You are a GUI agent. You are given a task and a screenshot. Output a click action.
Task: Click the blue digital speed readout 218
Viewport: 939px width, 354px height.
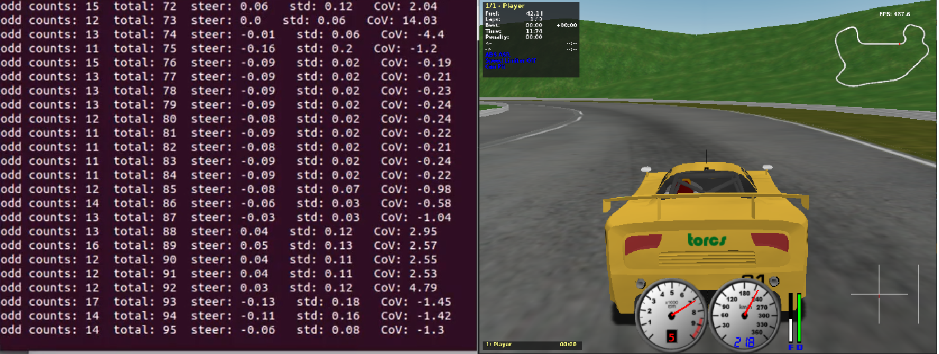(745, 342)
